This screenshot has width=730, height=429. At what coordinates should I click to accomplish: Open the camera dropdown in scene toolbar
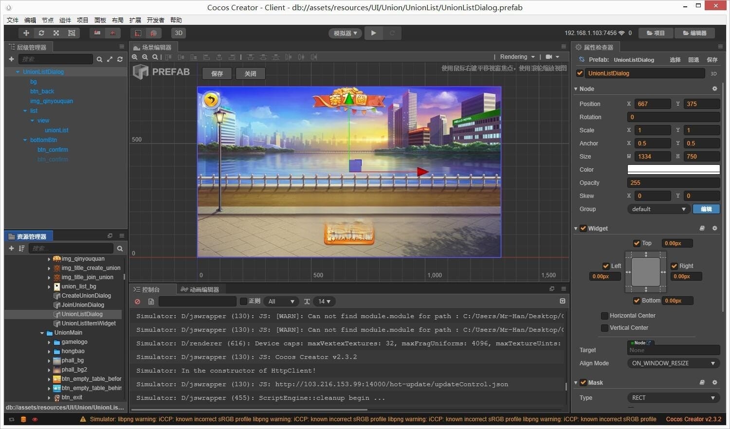click(x=552, y=57)
